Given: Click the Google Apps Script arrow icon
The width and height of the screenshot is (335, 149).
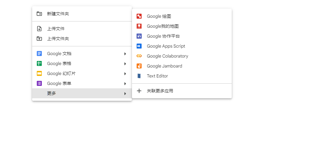Looking at the screenshot, I should click(x=139, y=46).
